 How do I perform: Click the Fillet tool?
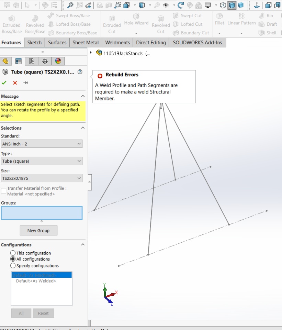tap(219, 19)
